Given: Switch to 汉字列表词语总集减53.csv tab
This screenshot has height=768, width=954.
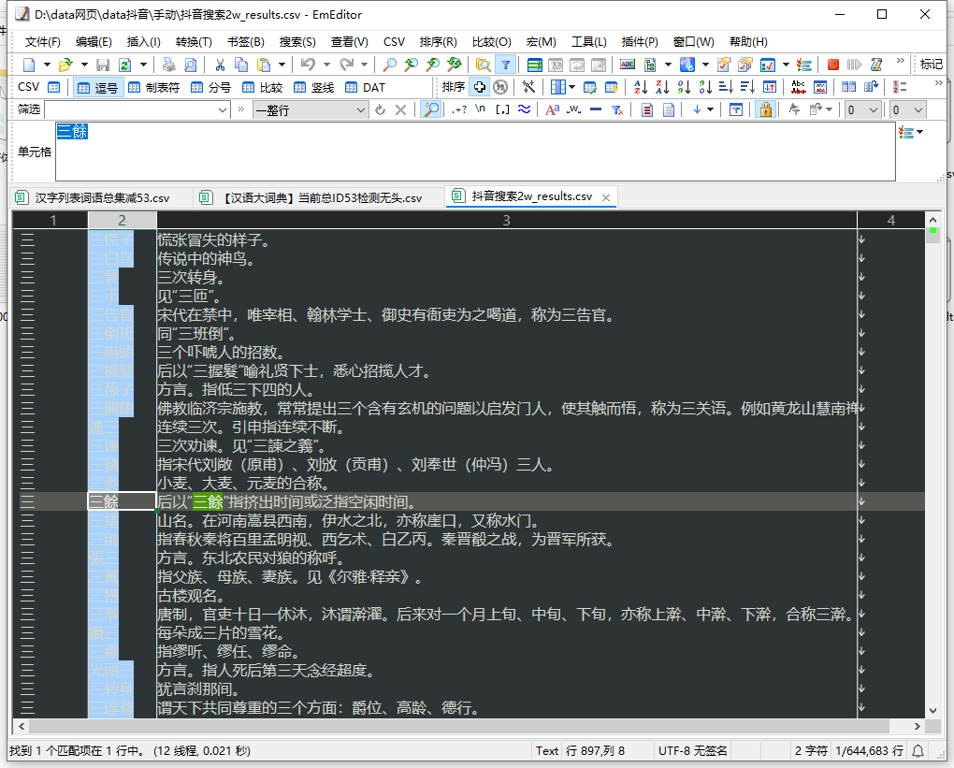Looking at the screenshot, I should [x=94, y=197].
